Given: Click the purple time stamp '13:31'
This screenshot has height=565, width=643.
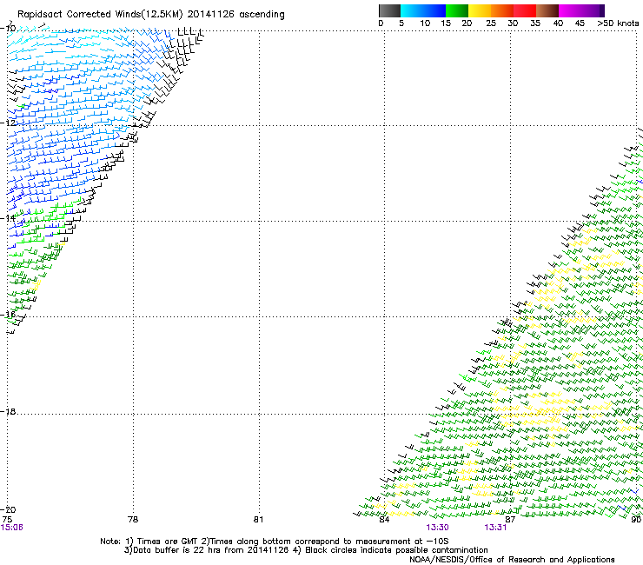Looking at the screenshot, I should [495, 528].
